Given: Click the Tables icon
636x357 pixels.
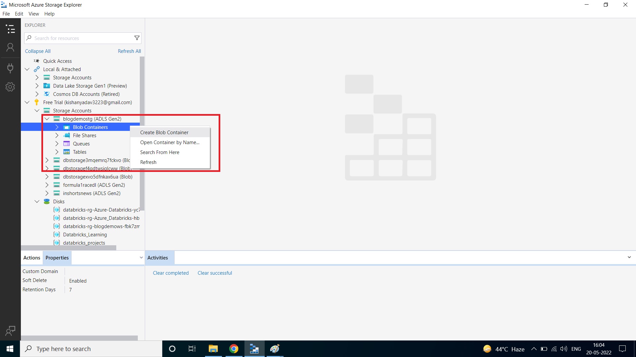Looking at the screenshot, I should 67,152.
